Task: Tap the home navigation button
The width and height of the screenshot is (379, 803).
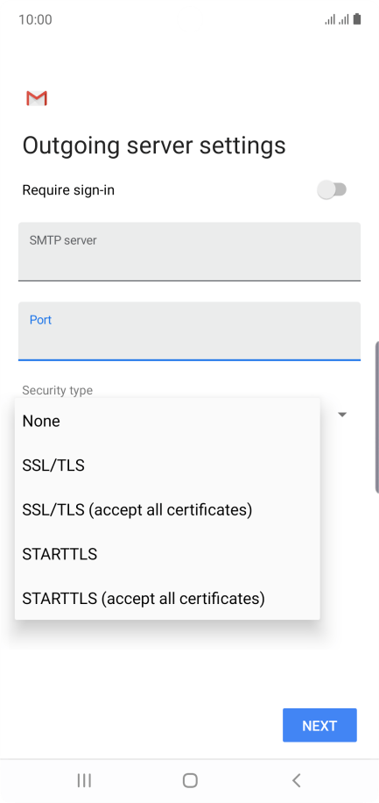Action: point(190,780)
